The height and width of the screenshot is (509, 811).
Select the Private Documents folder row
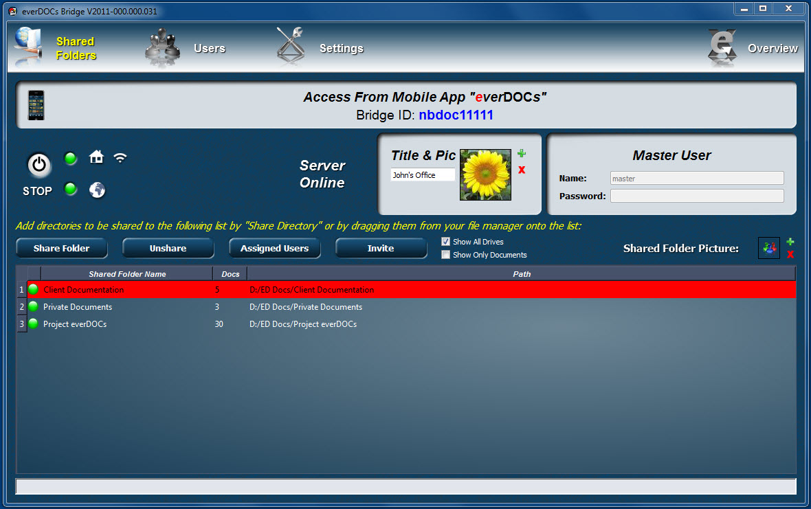tap(411, 307)
